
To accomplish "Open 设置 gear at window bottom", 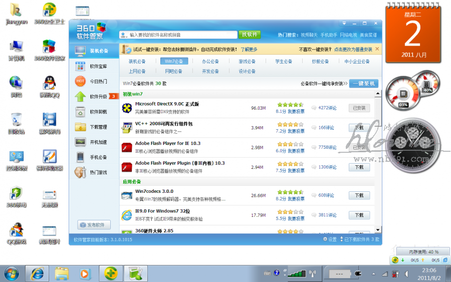I will tap(330, 240).
